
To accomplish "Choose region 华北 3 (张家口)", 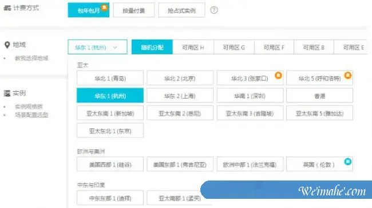I will pyautogui.click(x=250, y=78).
